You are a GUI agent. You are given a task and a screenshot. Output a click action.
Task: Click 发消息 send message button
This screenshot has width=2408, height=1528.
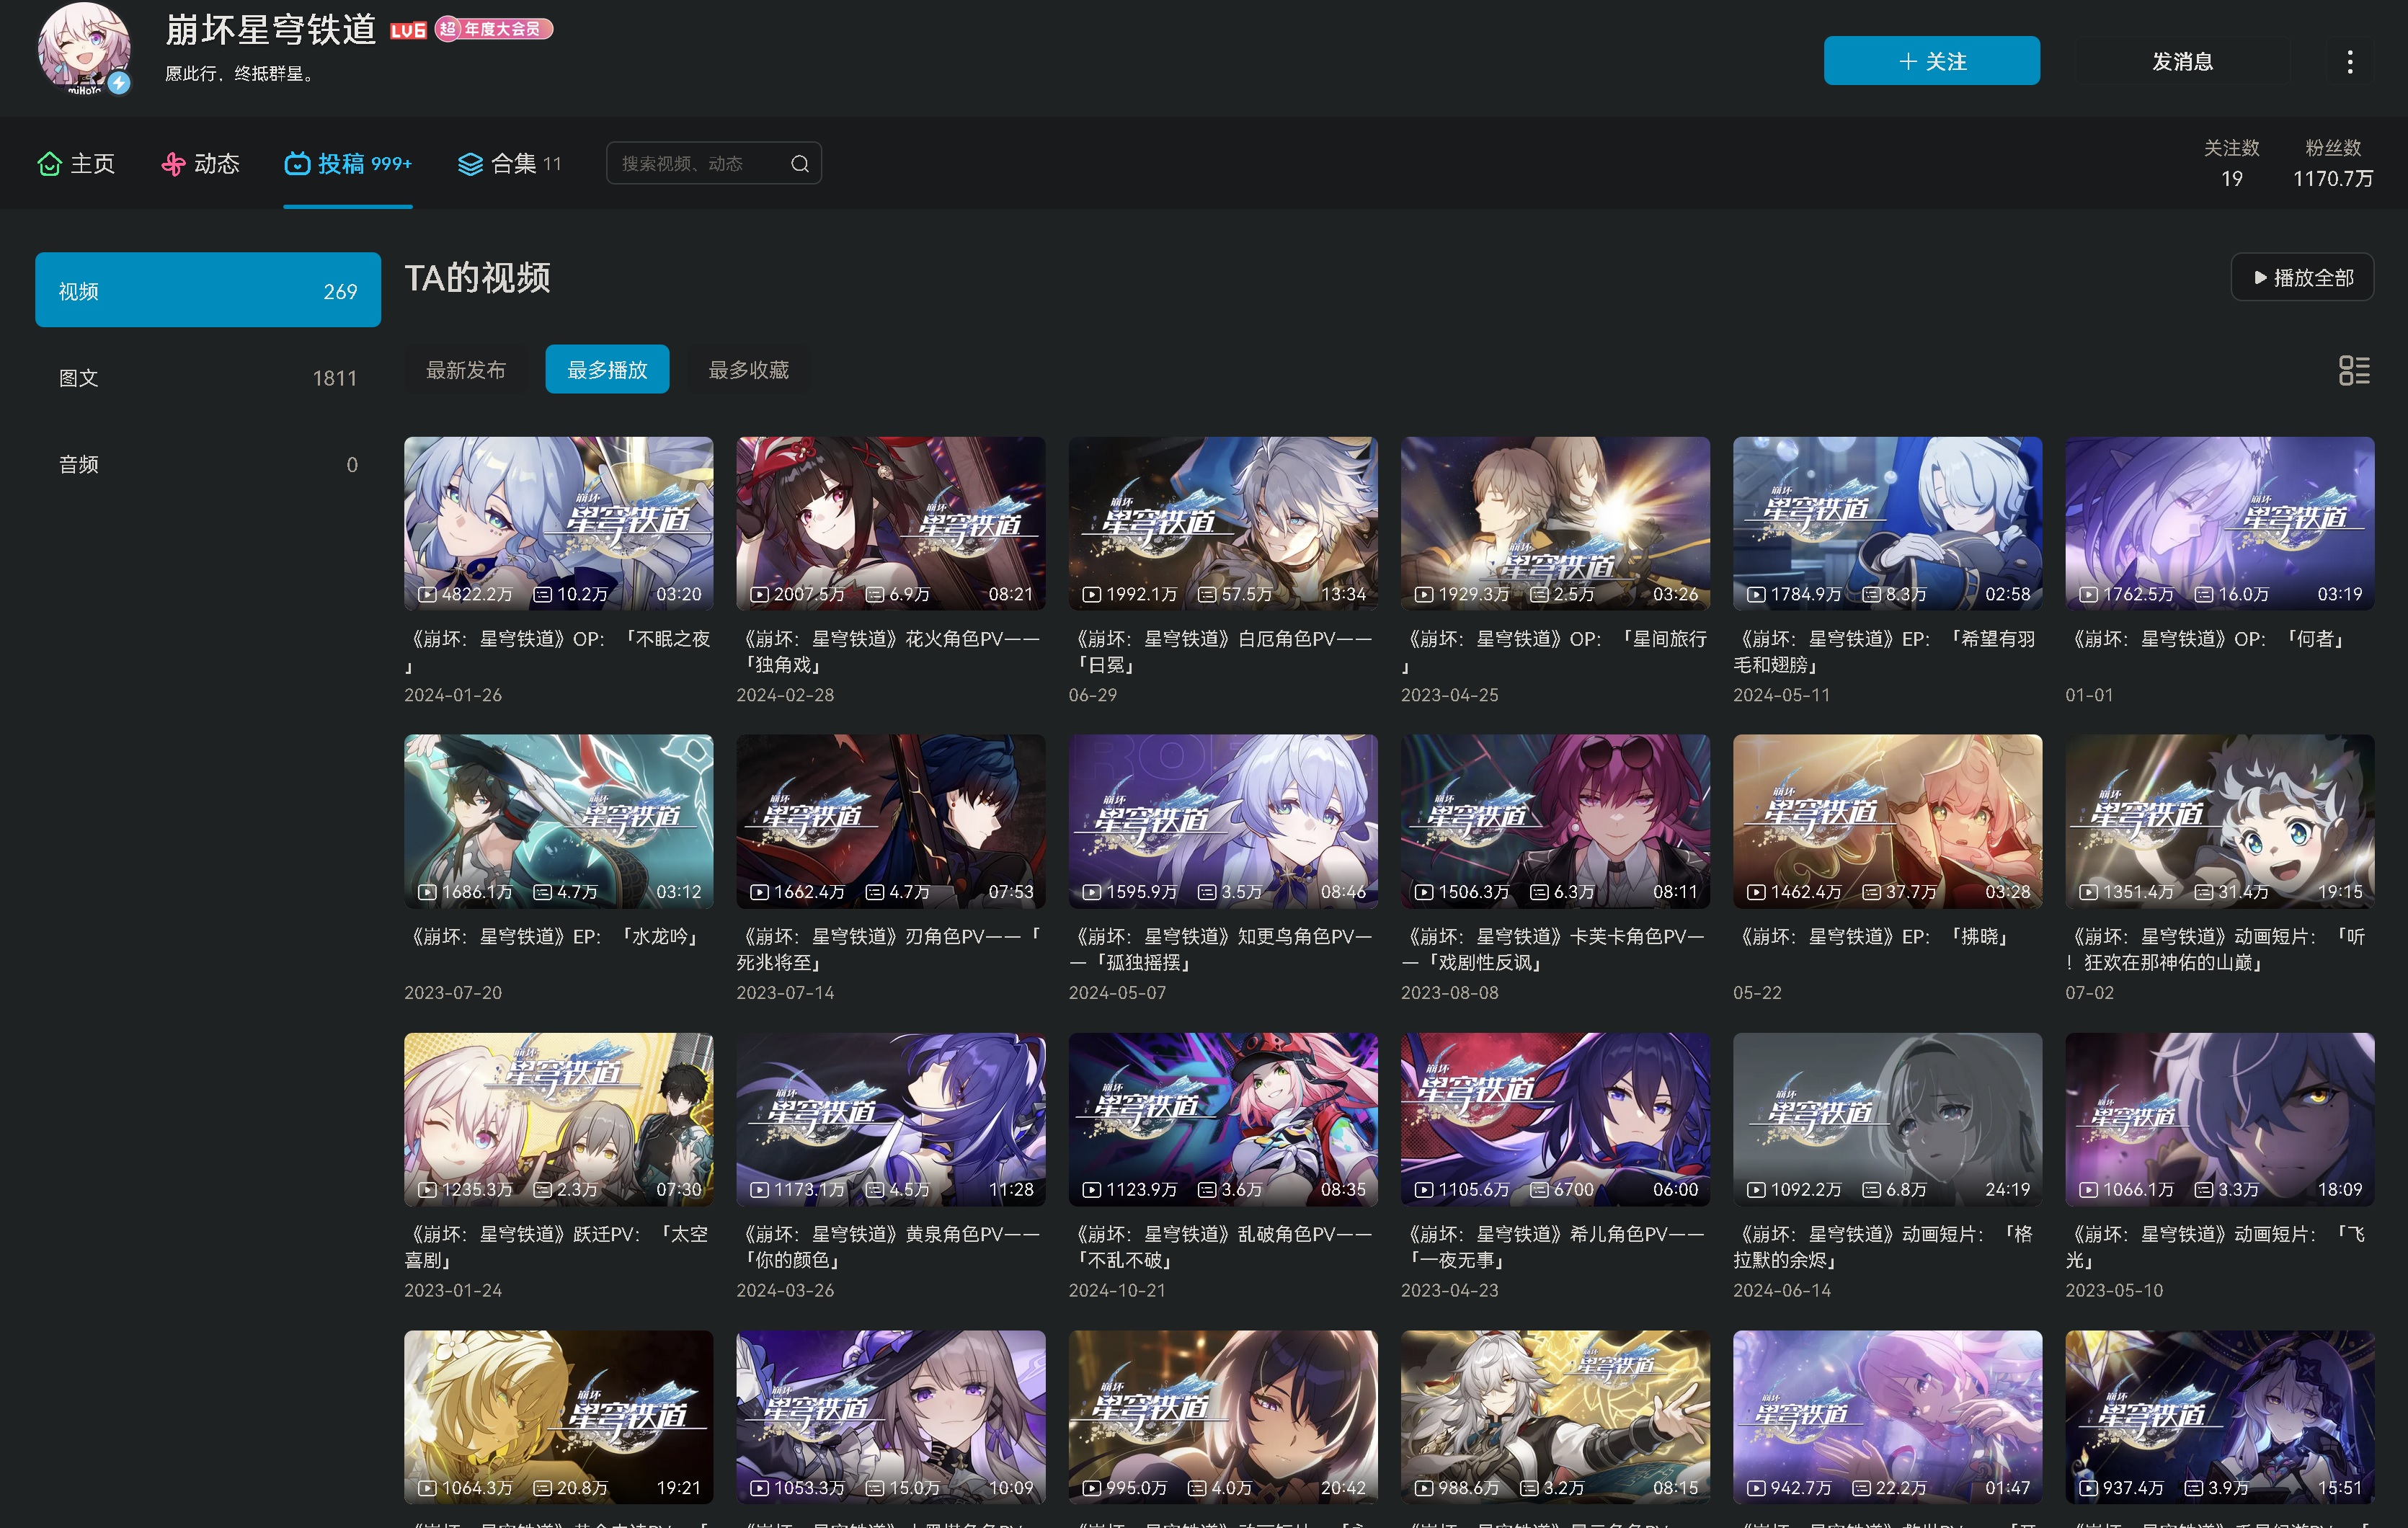(2182, 62)
